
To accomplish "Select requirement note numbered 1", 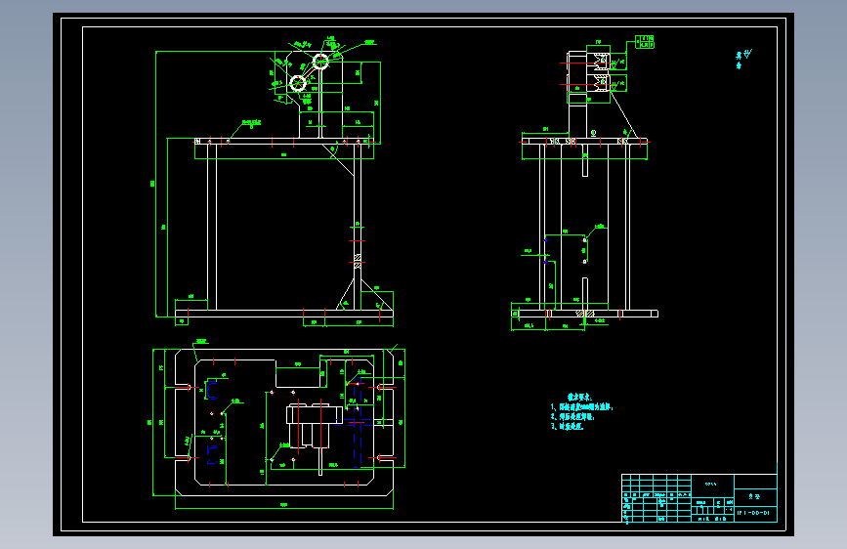I will (x=582, y=407).
